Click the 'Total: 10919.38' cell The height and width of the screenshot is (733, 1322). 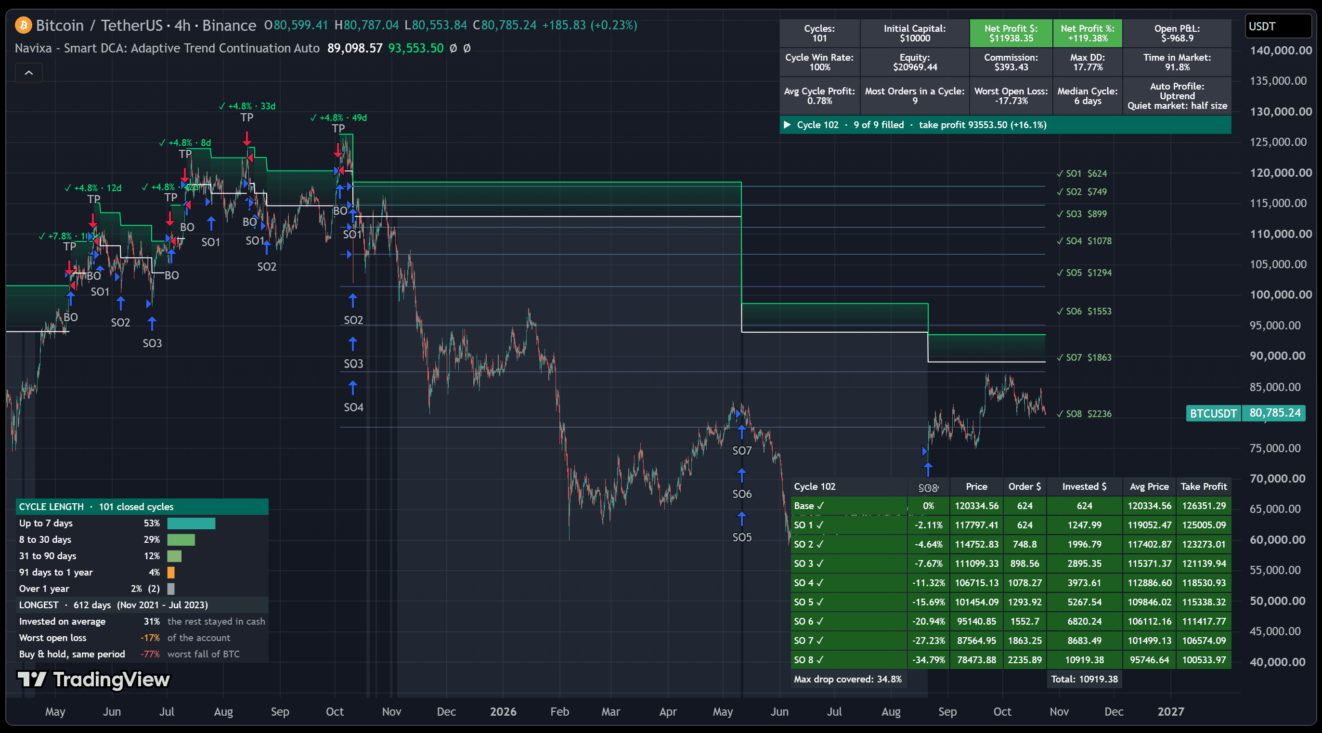pos(1084,679)
